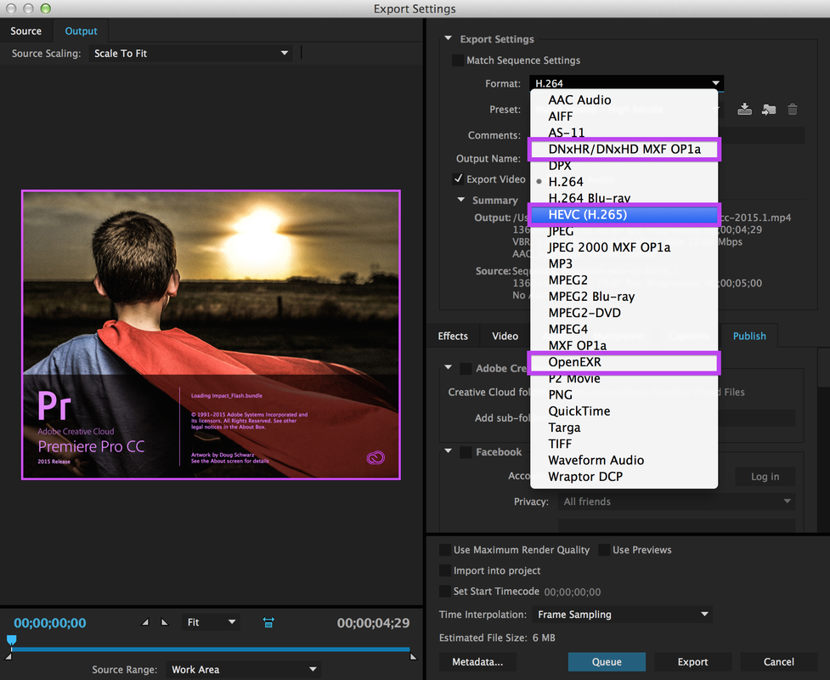Viewport: 830px width, 680px height.
Task: Check Use Maximum Render Quality
Action: click(x=445, y=550)
